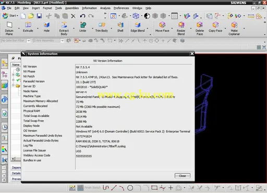Open the Assembly Navigator sidebar icon

pyautogui.click(x=5, y=63)
